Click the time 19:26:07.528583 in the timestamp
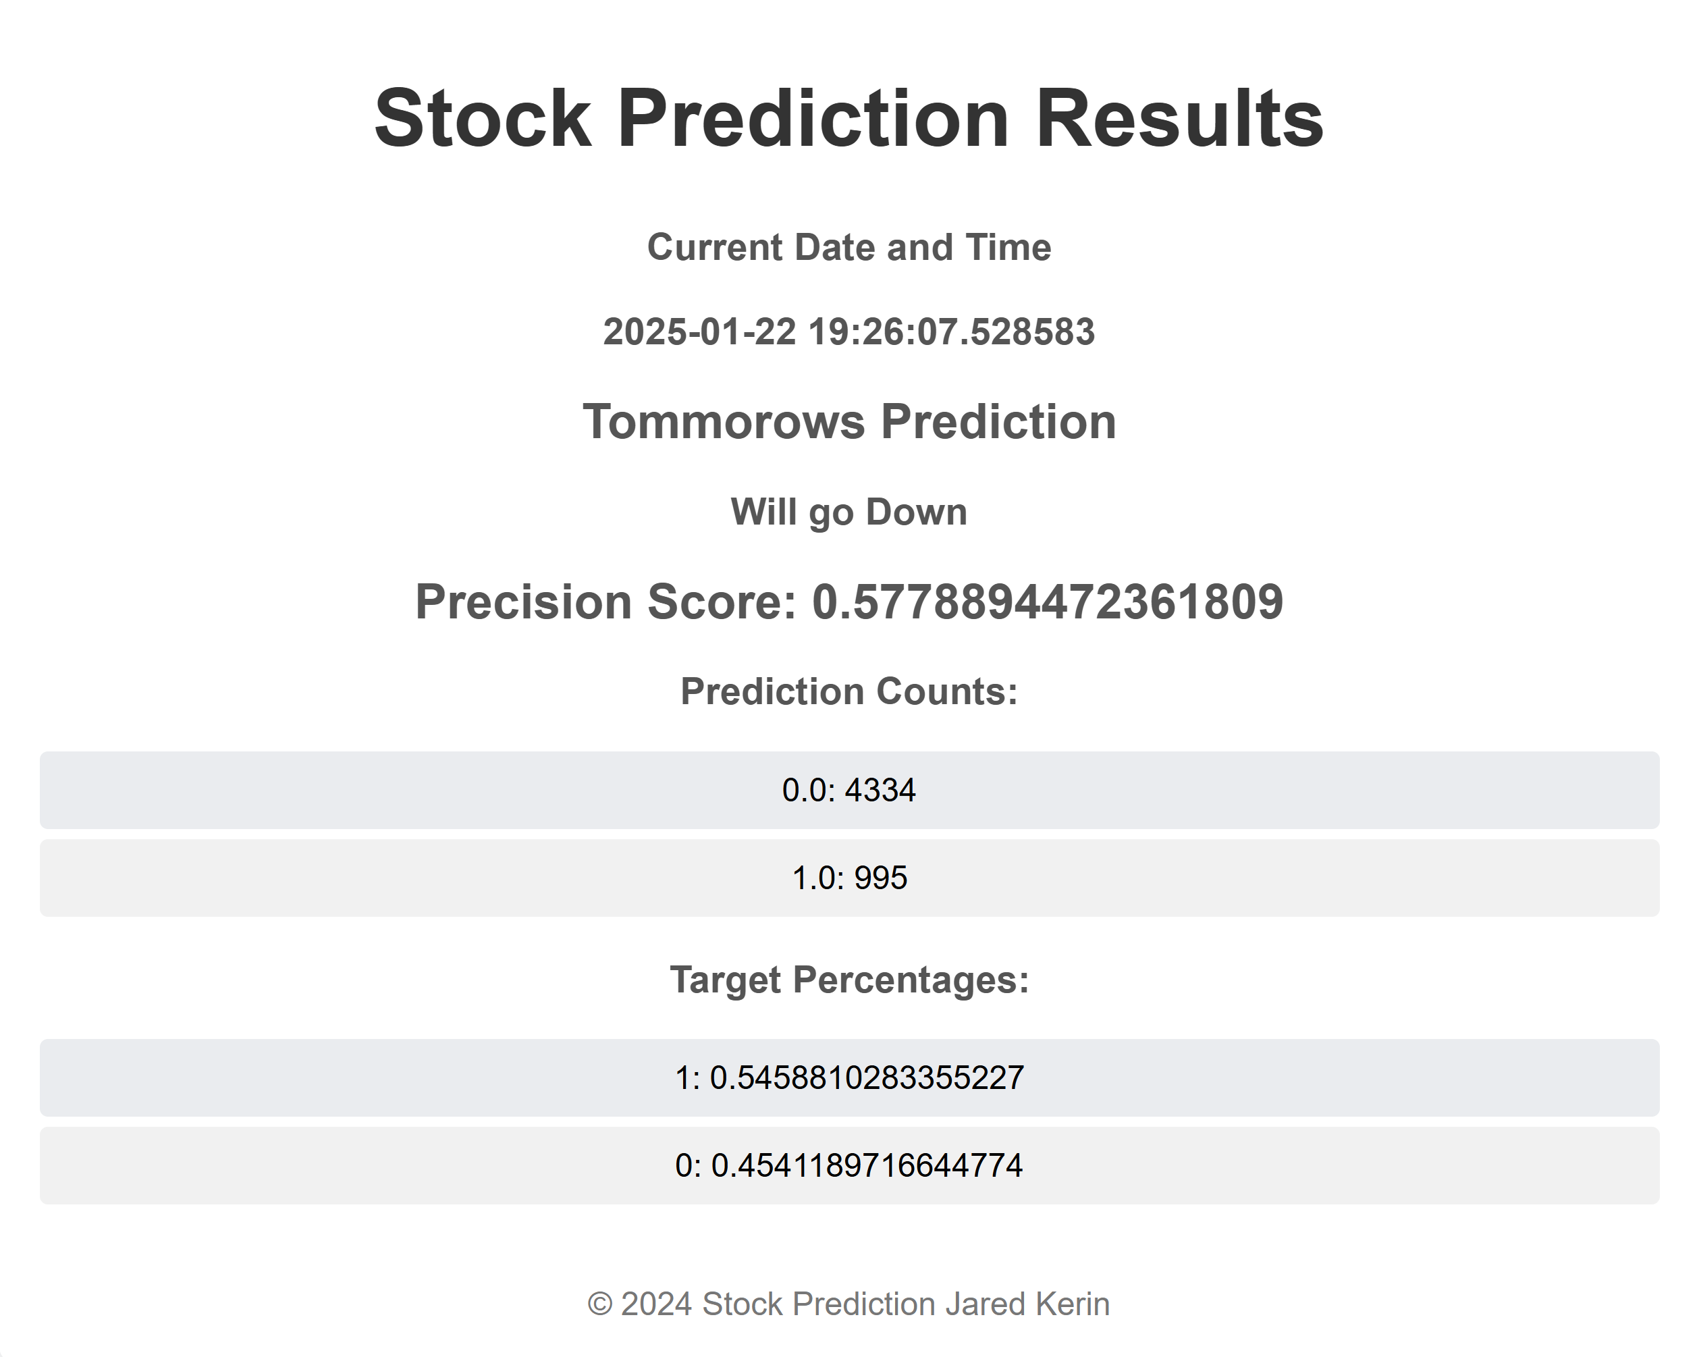Screen dimensions: 1697x1357 pyautogui.click(x=952, y=331)
